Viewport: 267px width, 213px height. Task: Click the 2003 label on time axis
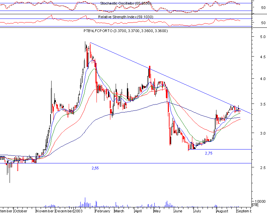pyautogui.click(x=78, y=211)
